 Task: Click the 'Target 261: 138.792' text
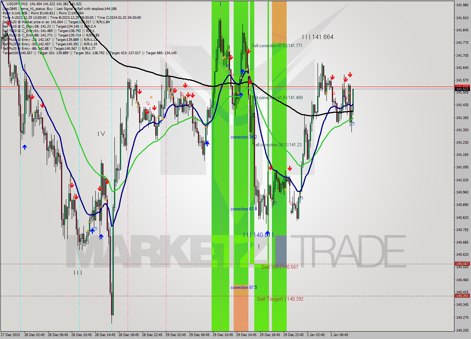point(89,53)
